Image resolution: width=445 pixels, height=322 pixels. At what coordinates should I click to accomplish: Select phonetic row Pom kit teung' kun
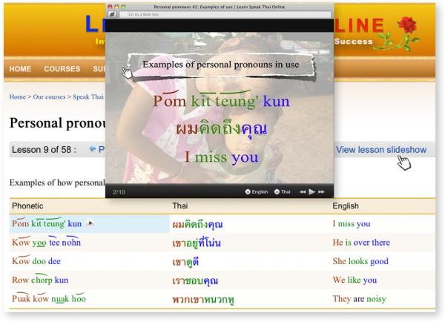47,223
